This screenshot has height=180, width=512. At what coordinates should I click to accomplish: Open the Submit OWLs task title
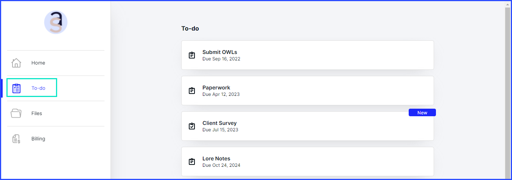(220, 52)
